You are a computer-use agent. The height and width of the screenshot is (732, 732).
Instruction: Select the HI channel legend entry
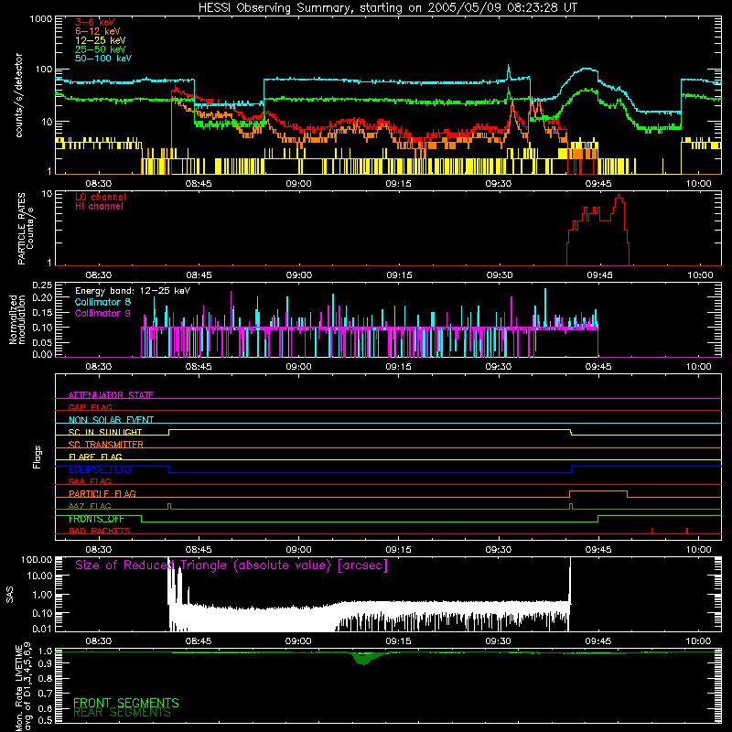point(99,207)
